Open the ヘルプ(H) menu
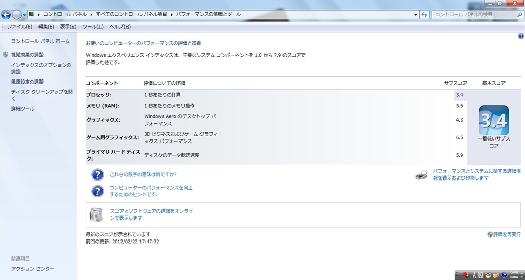This screenshot has height=280, width=525. 120,27
